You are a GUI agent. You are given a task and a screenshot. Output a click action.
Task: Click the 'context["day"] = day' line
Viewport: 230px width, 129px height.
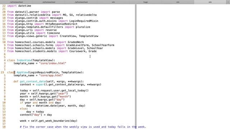(36, 115)
